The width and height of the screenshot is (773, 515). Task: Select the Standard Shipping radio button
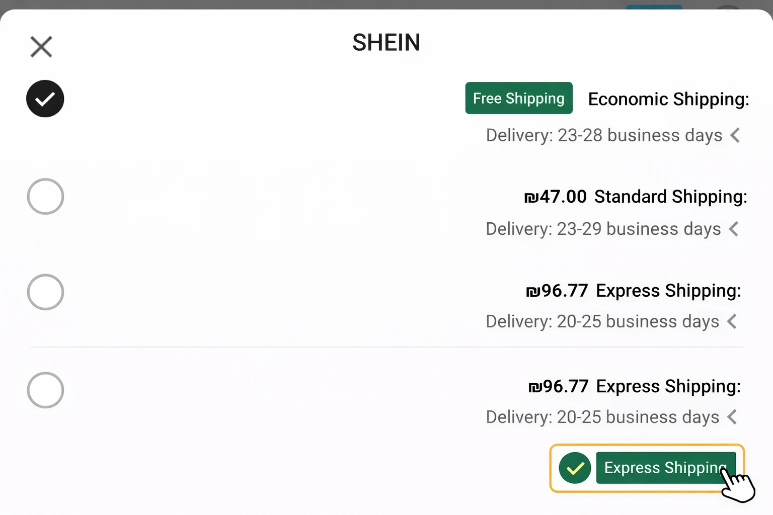click(45, 196)
